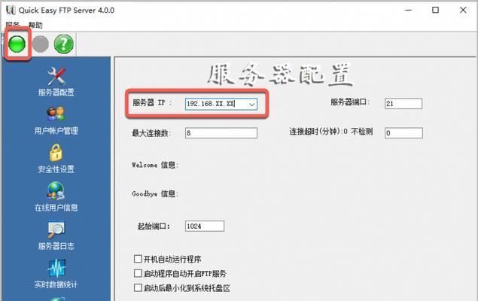Open the 帮助 menu

[35, 26]
